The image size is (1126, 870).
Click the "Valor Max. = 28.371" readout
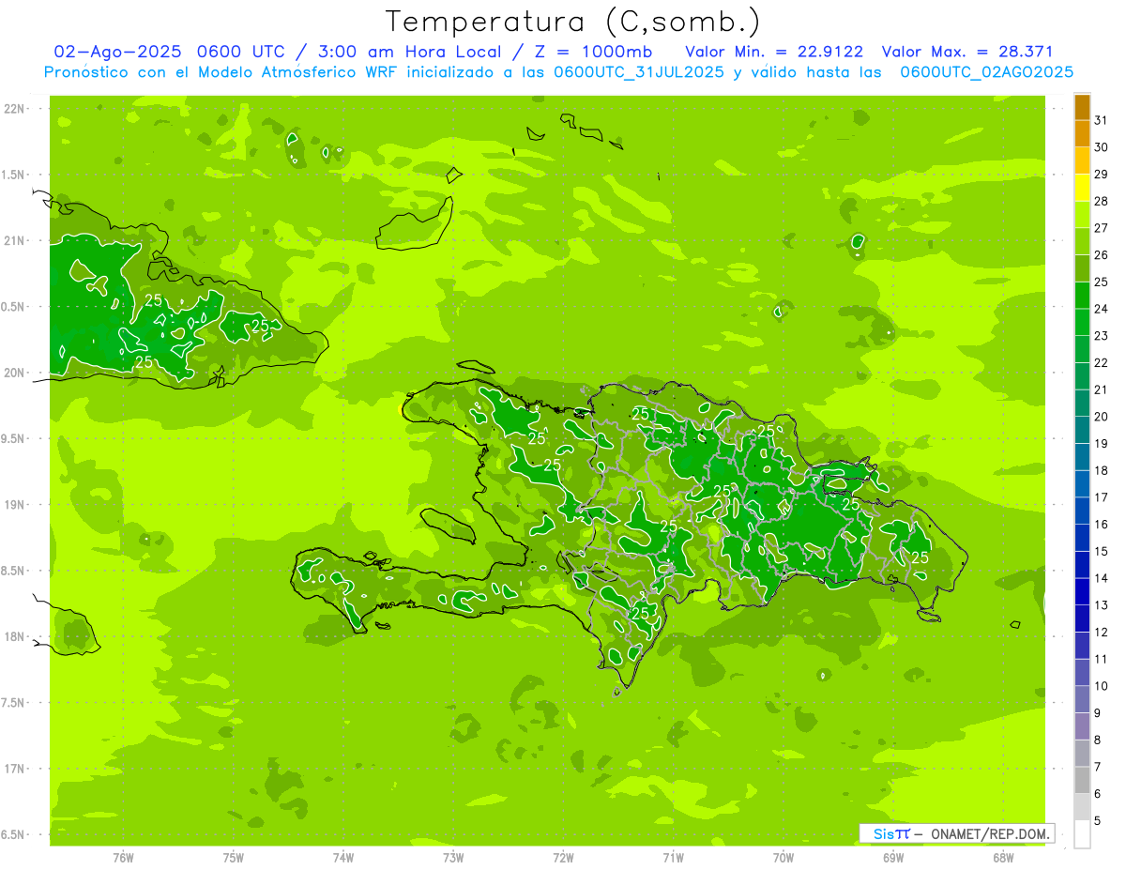967,52
